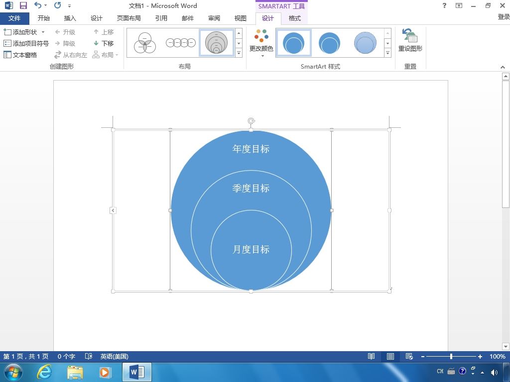
Task: Select the 月度目标 circle text
Action: click(x=251, y=250)
